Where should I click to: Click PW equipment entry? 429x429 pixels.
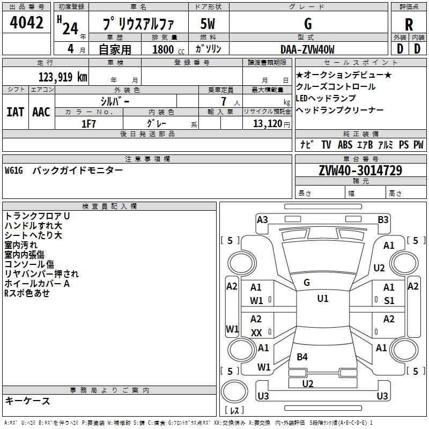tap(418, 145)
